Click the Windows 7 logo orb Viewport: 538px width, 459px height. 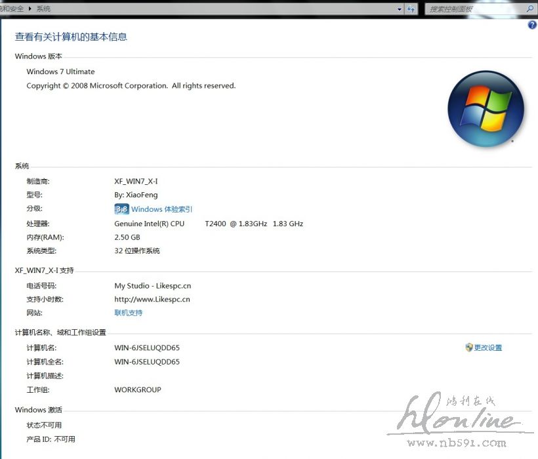click(x=486, y=108)
